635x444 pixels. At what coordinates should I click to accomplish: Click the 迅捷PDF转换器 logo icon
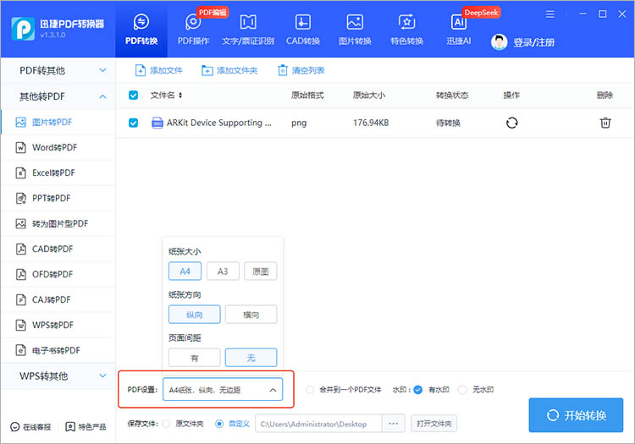pyautogui.click(x=23, y=29)
